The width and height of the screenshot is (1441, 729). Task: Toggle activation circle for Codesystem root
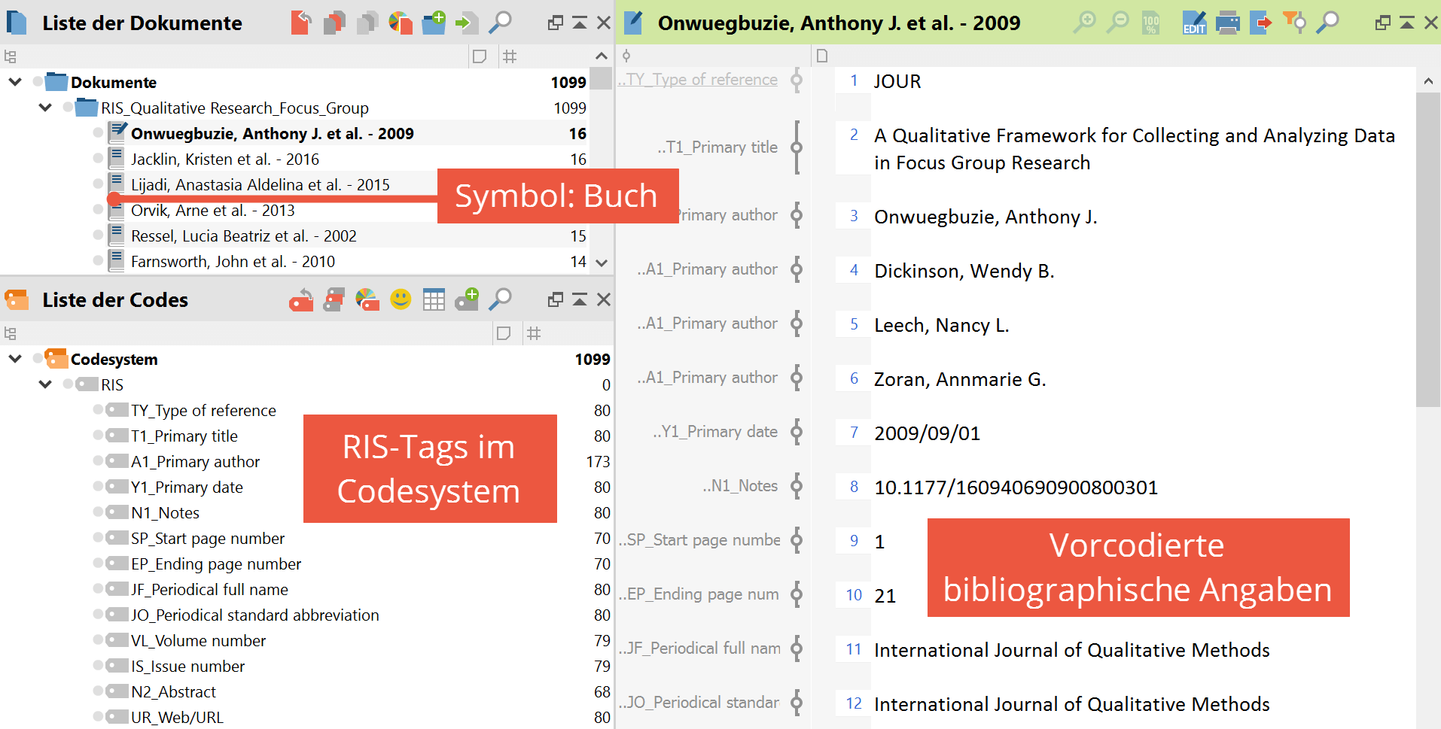[x=38, y=358]
